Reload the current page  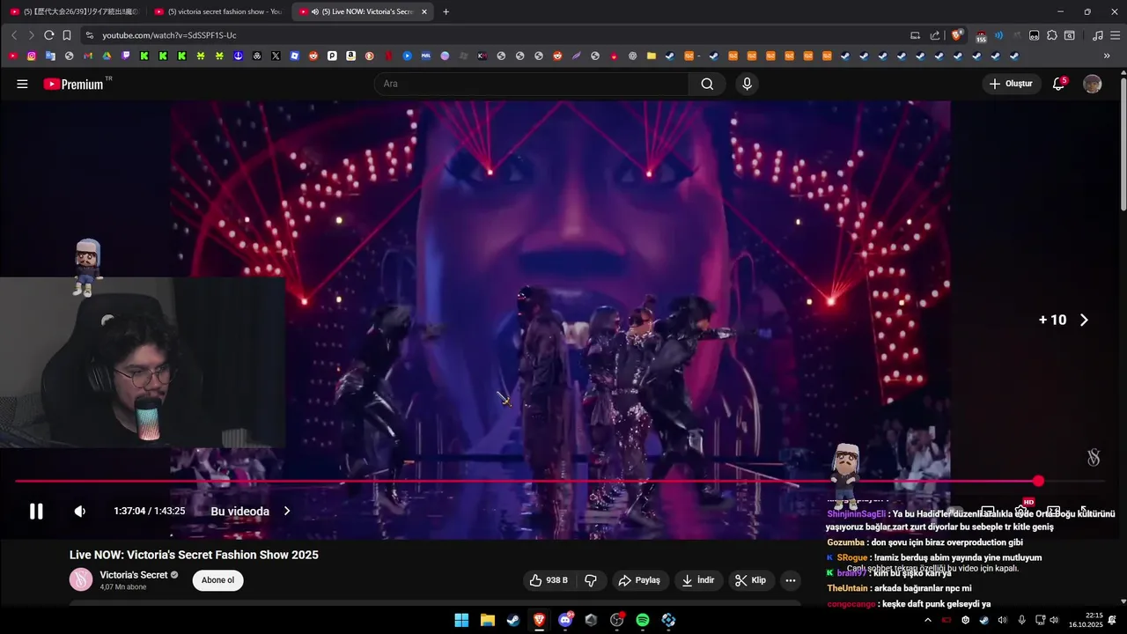click(48, 35)
